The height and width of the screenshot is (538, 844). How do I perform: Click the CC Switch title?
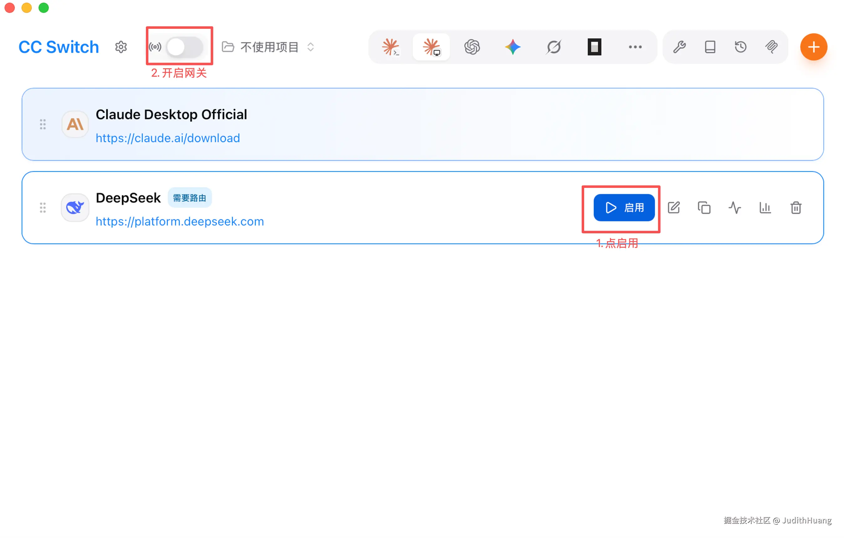[x=59, y=47]
